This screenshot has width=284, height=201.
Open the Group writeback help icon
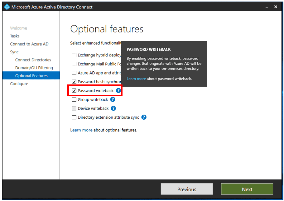pyautogui.click(x=113, y=99)
